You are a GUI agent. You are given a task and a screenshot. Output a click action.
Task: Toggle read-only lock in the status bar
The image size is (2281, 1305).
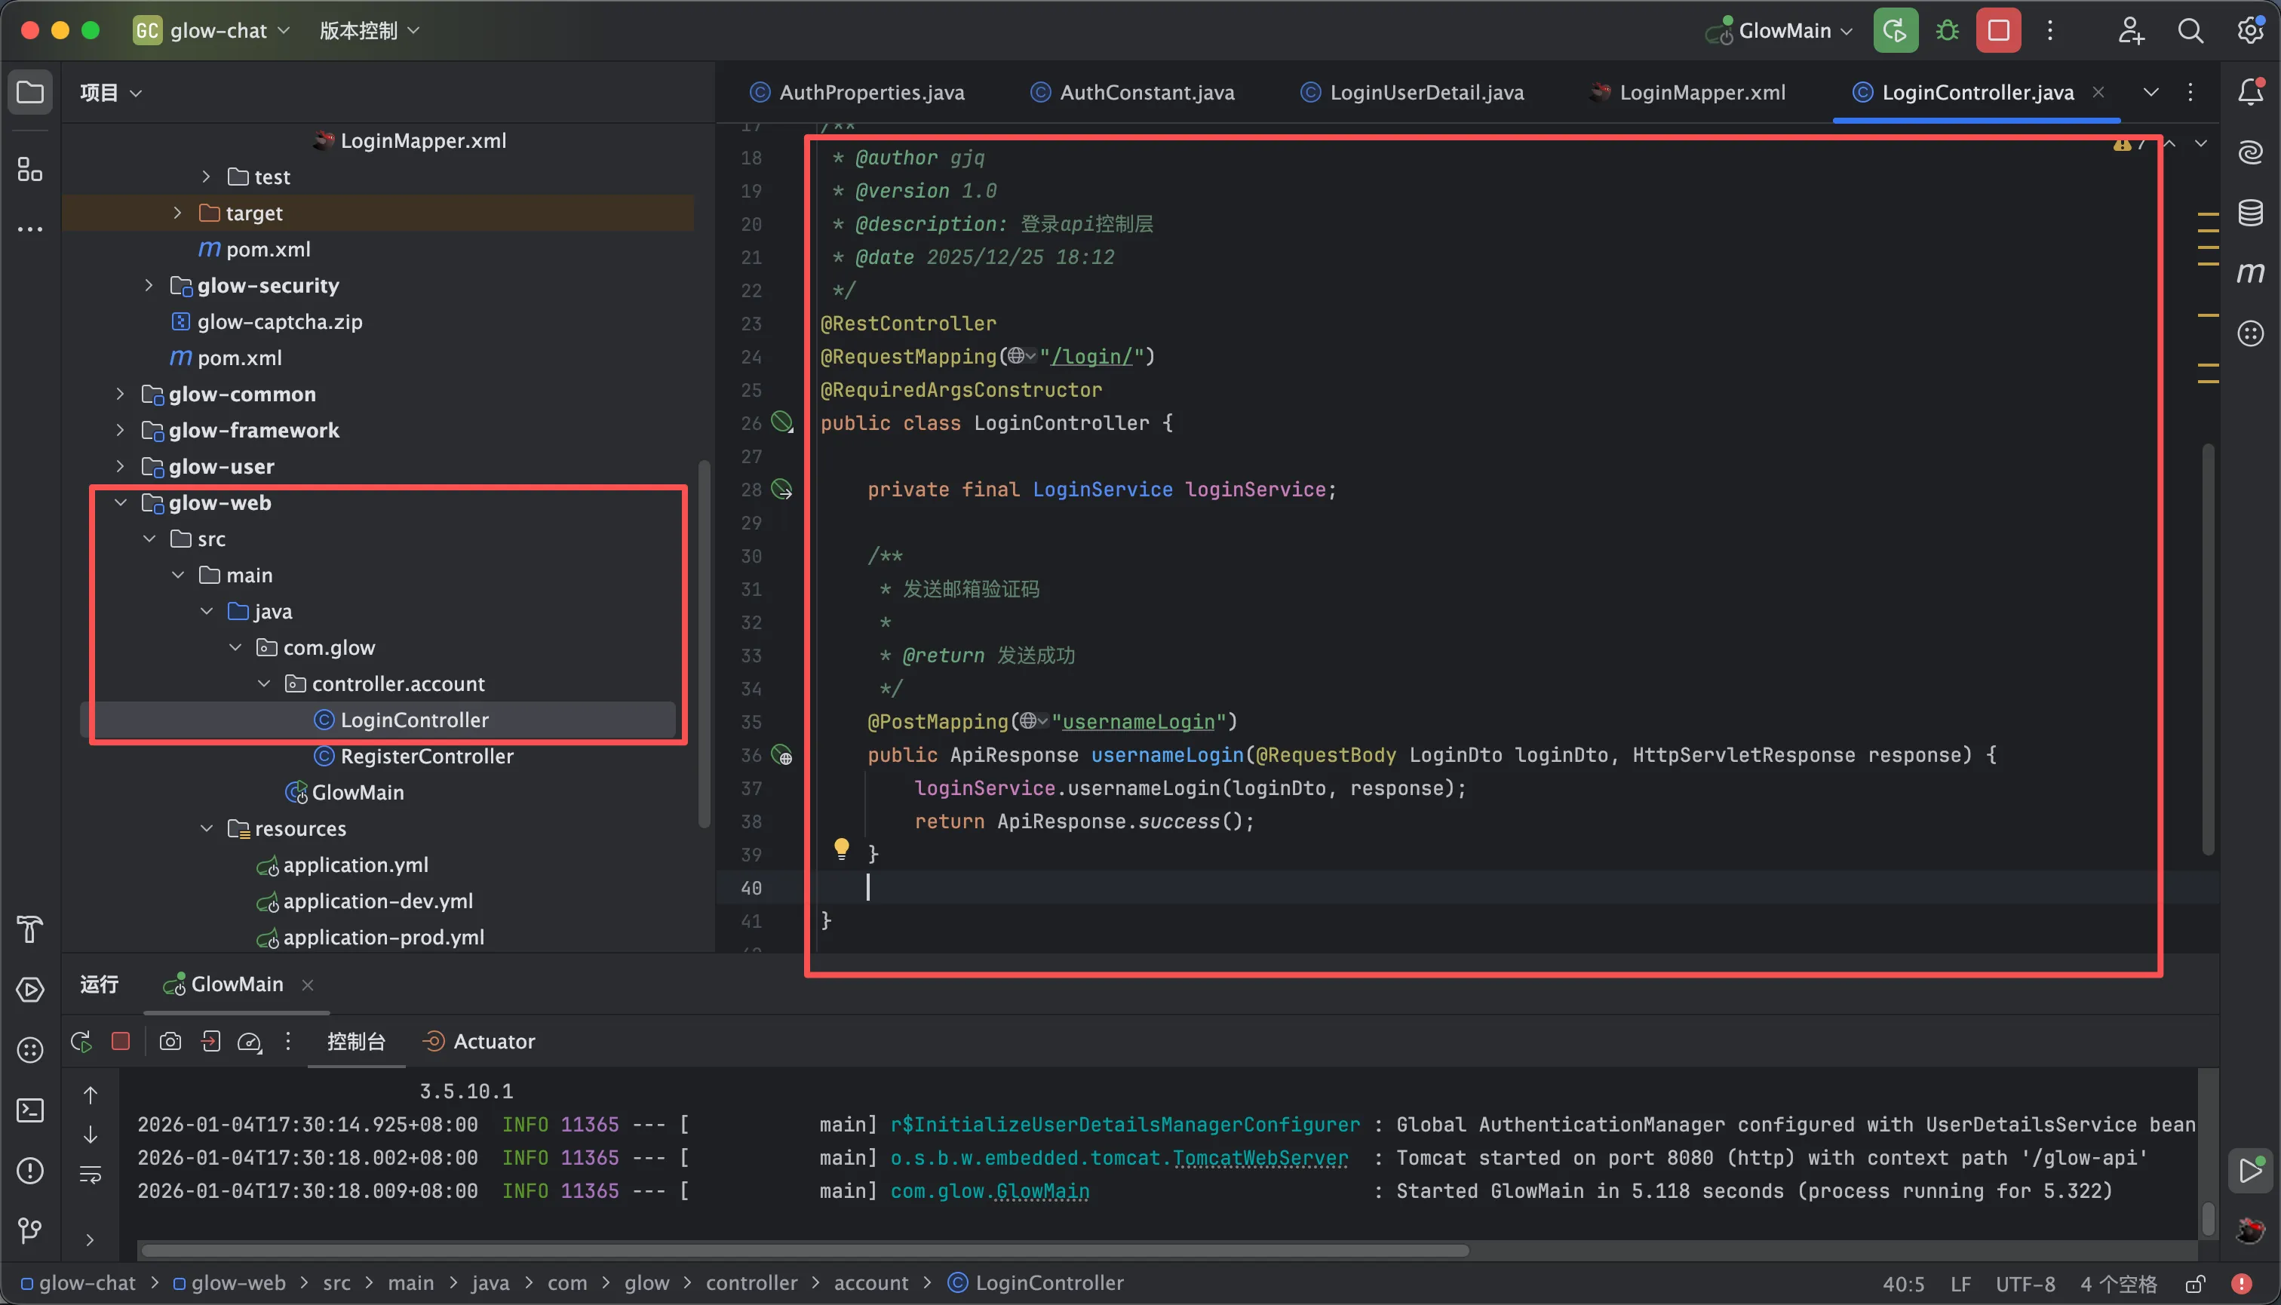pyautogui.click(x=2195, y=1283)
